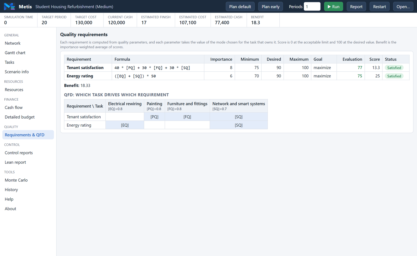Image resolution: width=417 pixels, height=256 pixels.
Task: Click the Energy rating requirement name
Action: point(80,76)
